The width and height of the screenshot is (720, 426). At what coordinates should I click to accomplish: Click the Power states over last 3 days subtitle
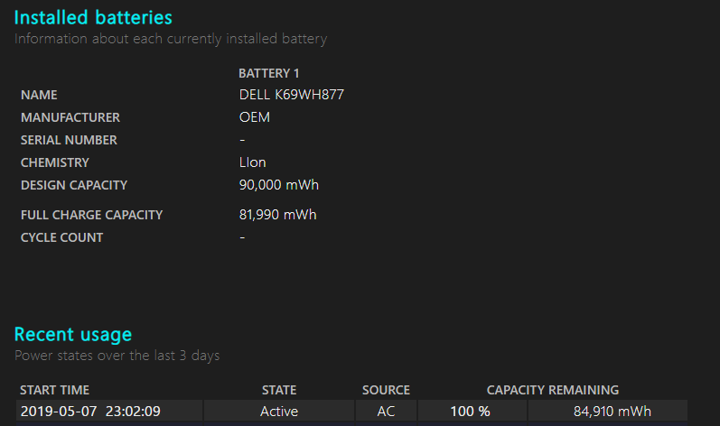[x=117, y=356]
